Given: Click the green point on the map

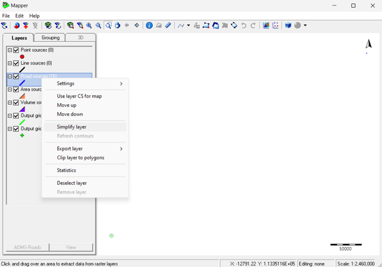Looking at the screenshot, I should coord(112,236).
